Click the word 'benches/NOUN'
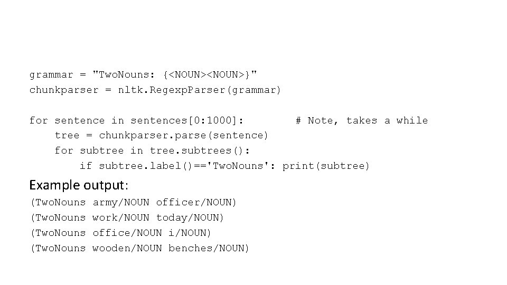 pos(209,248)
